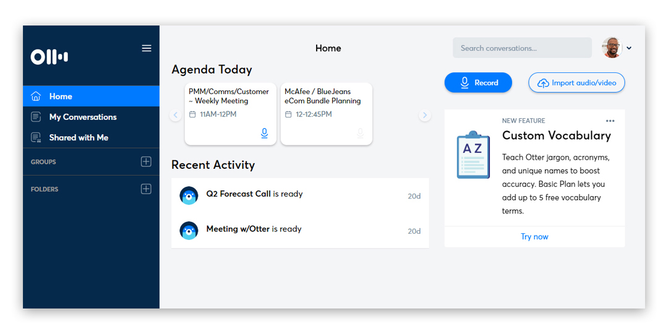Click the NEW FEATURE label

coord(524,121)
